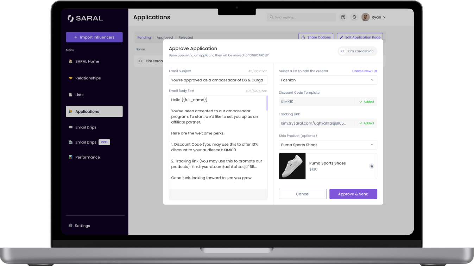Screen dimensions: 474x266
Task: Switch to the Rejected tab
Action: coord(186,38)
